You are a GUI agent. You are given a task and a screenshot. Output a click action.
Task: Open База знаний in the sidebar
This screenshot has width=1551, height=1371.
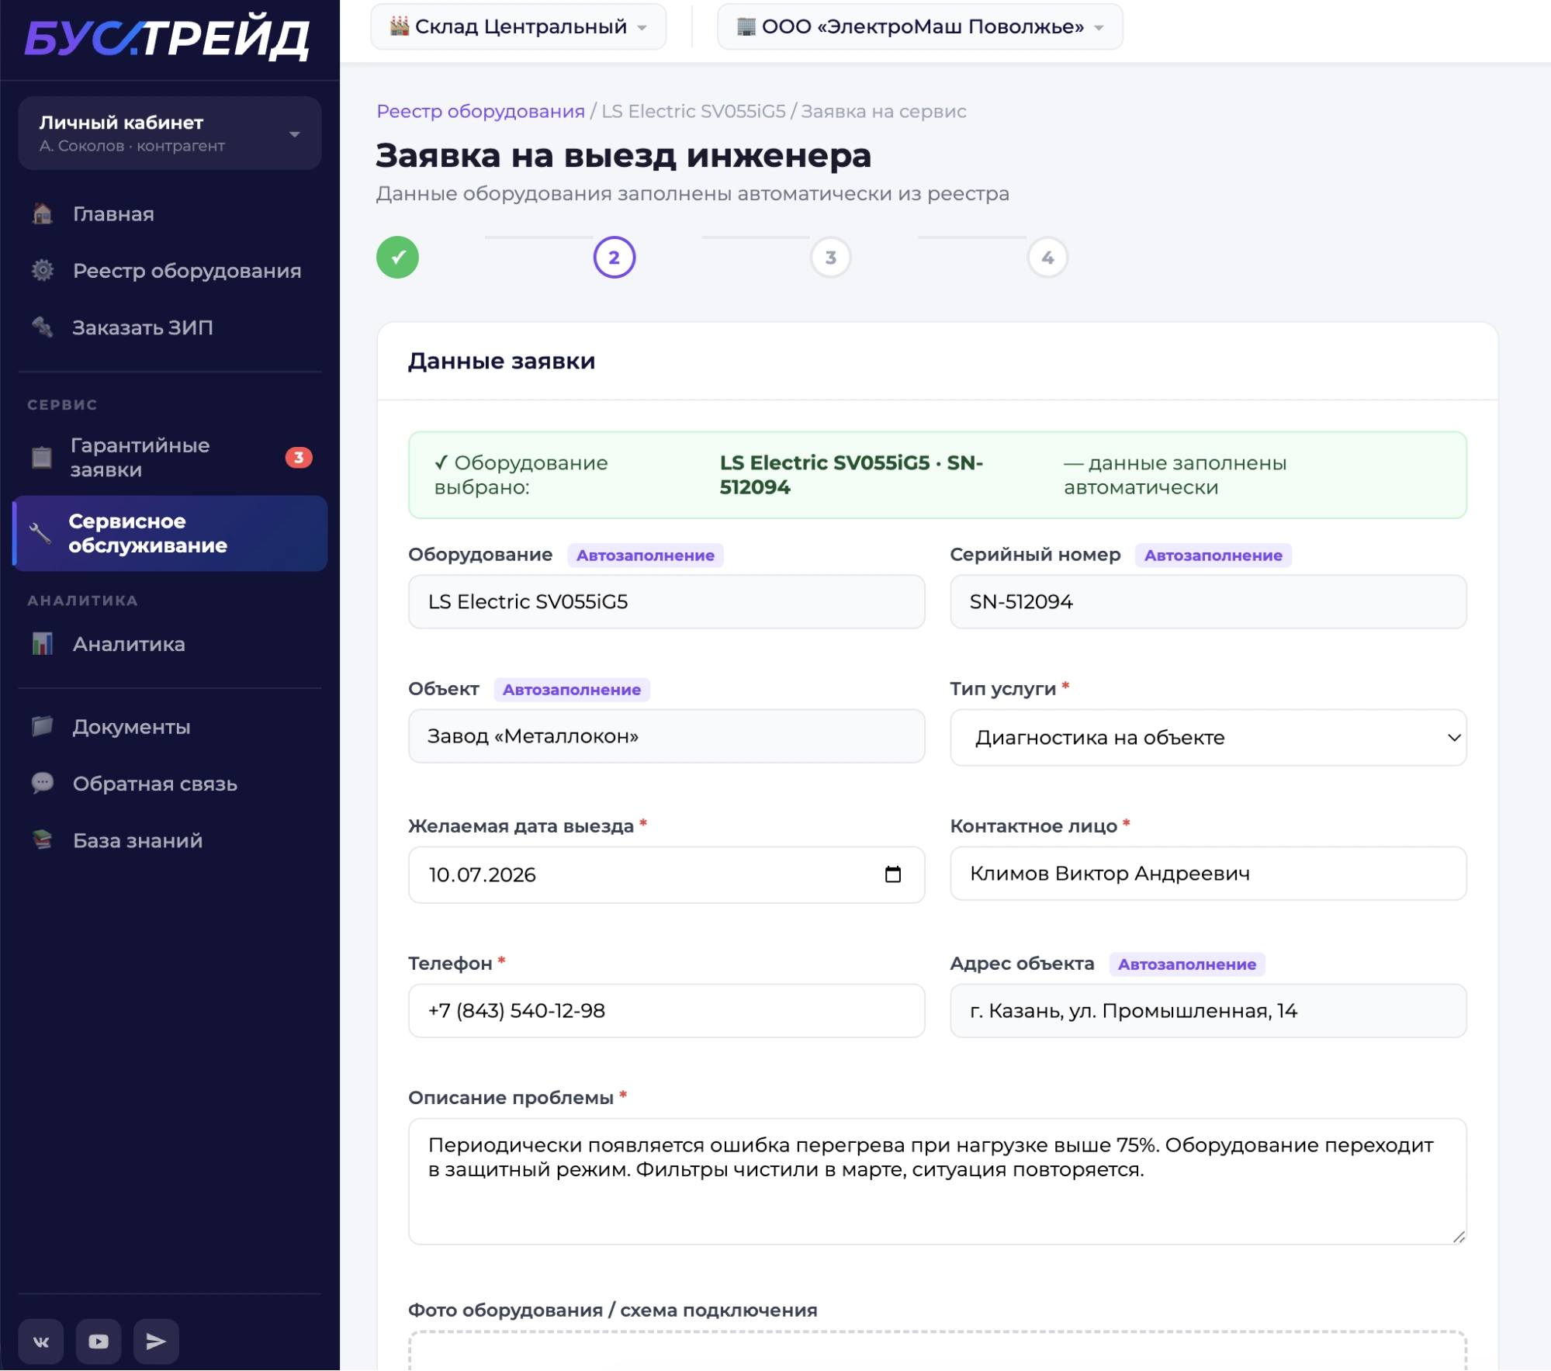pos(170,840)
